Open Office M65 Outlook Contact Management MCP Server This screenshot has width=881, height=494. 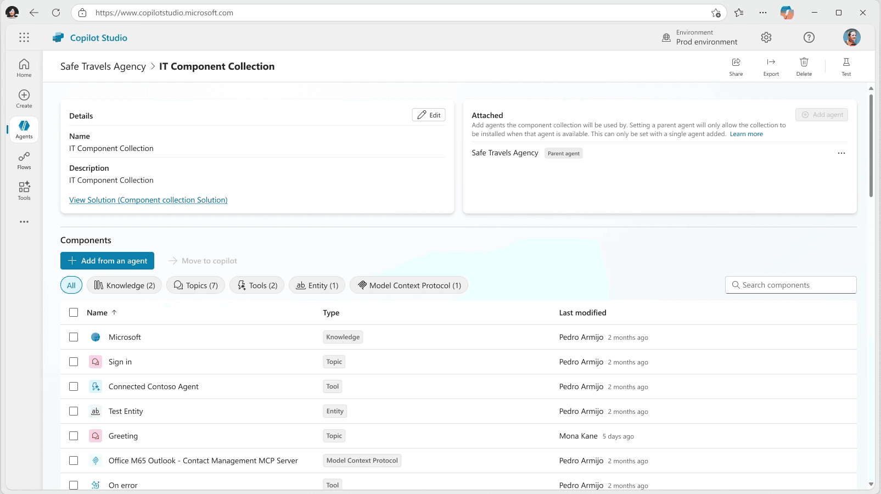coord(203,461)
